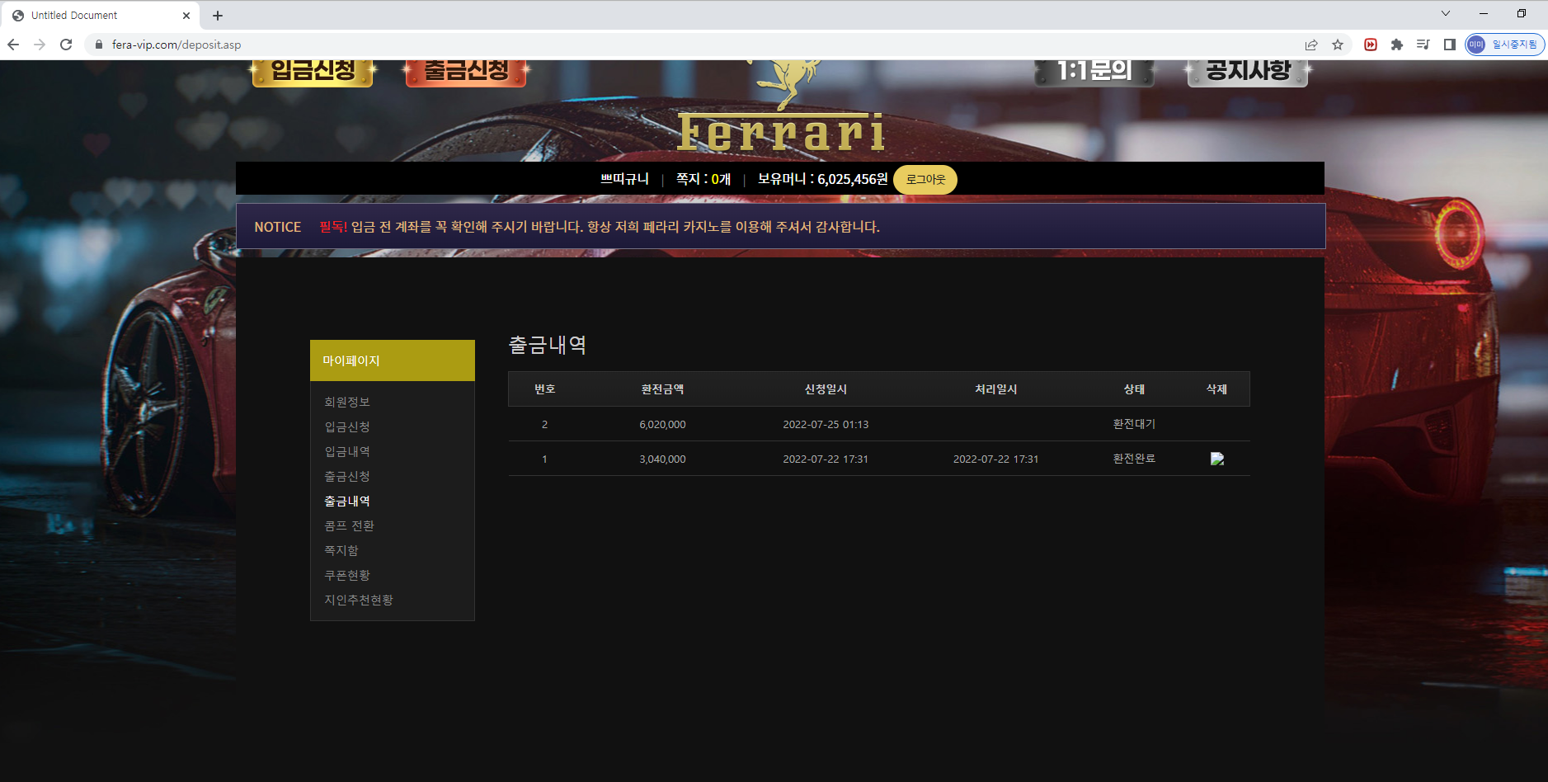This screenshot has width=1548, height=782.
Task: Select the Untitled Document tab
Action: (99, 16)
